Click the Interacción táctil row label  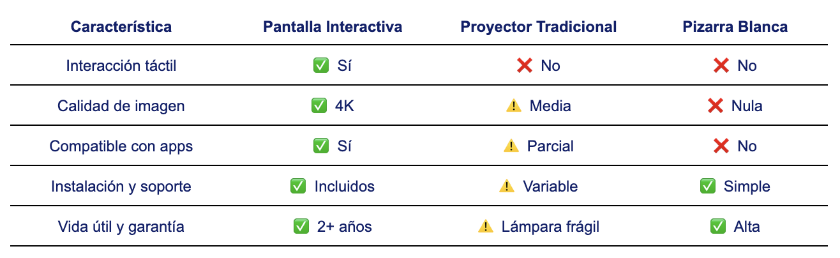pyautogui.click(x=121, y=66)
